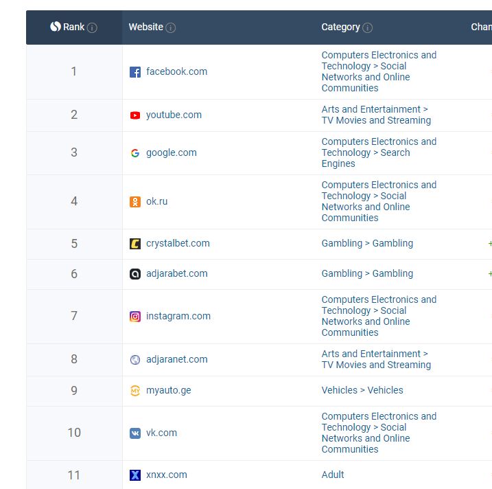This screenshot has height=489, width=492.
Task: Click rank number 5 cell
Action: (x=74, y=244)
